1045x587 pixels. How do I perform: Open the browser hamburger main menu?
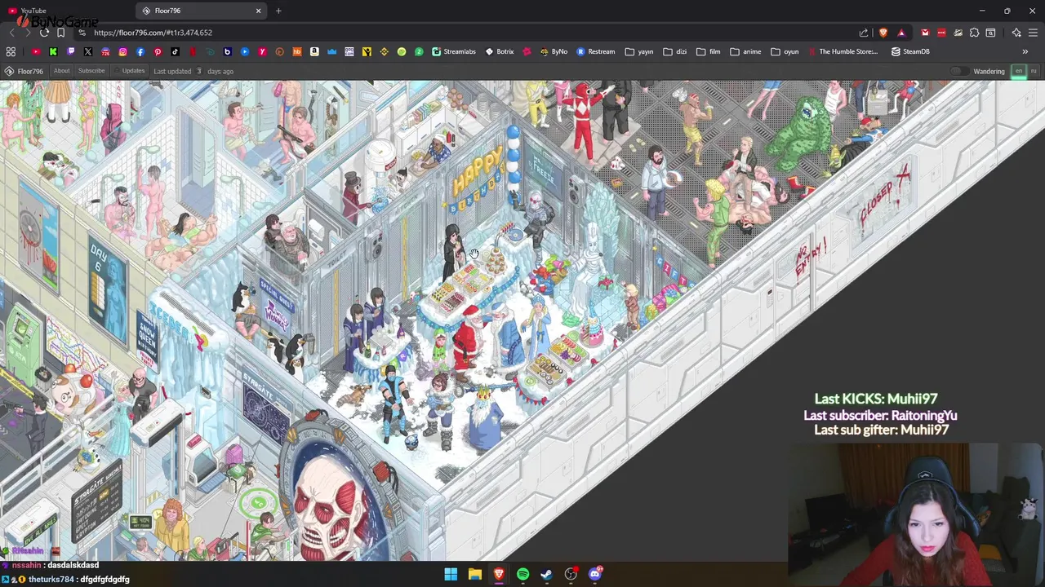click(x=1034, y=33)
